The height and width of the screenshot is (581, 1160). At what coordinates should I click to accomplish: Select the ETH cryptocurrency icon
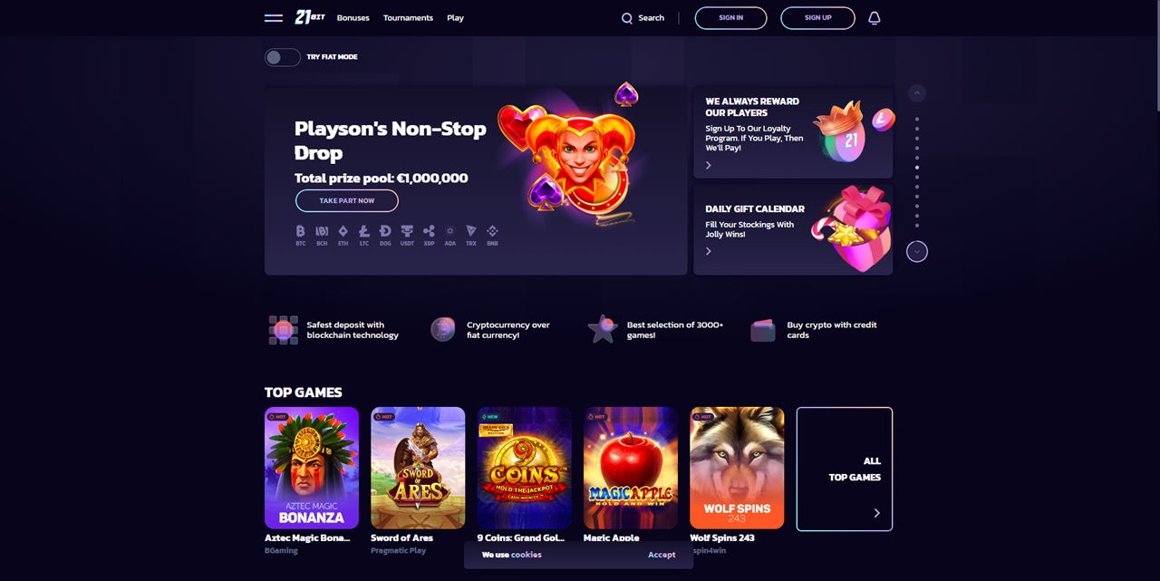point(343,236)
